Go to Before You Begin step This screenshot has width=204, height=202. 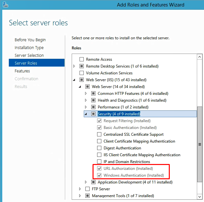pos(30,40)
